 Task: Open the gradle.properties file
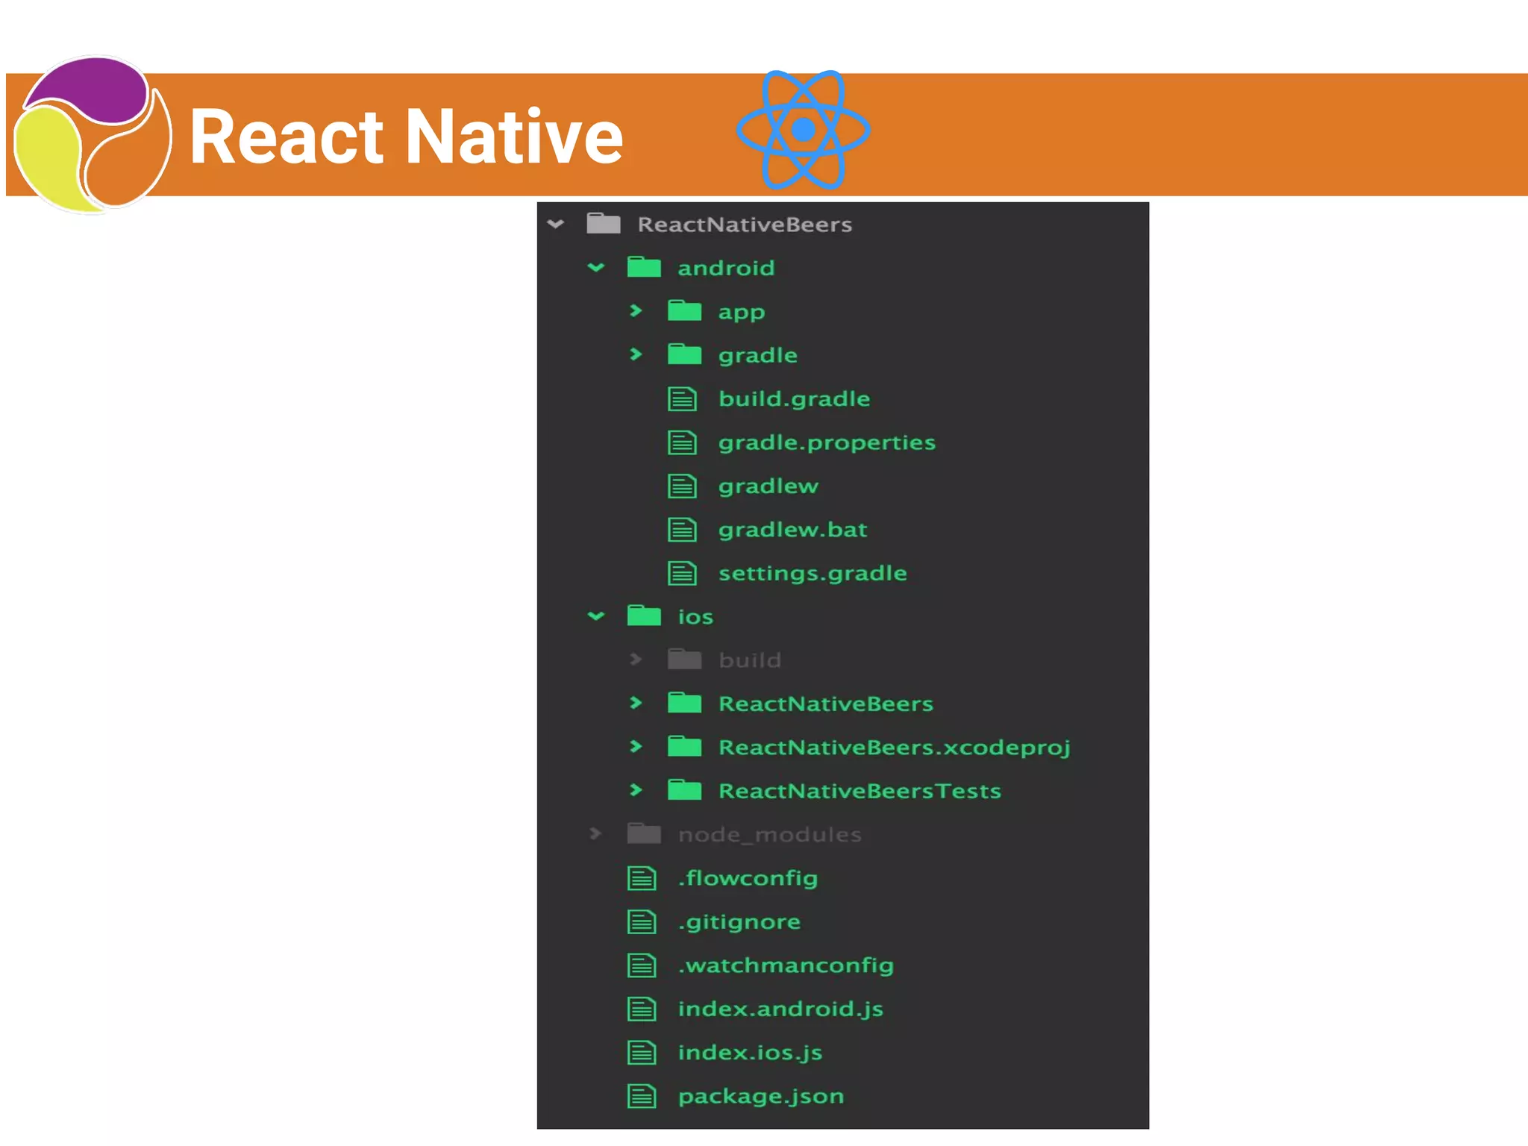point(827,443)
